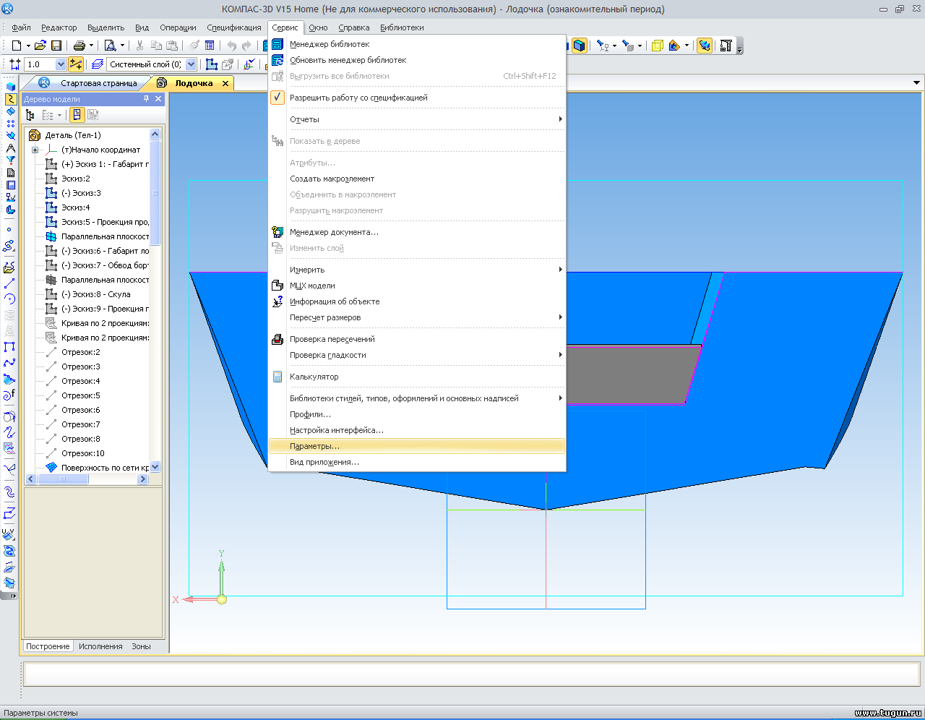Click the Print preview magnifier icon

tap(110, 46)
